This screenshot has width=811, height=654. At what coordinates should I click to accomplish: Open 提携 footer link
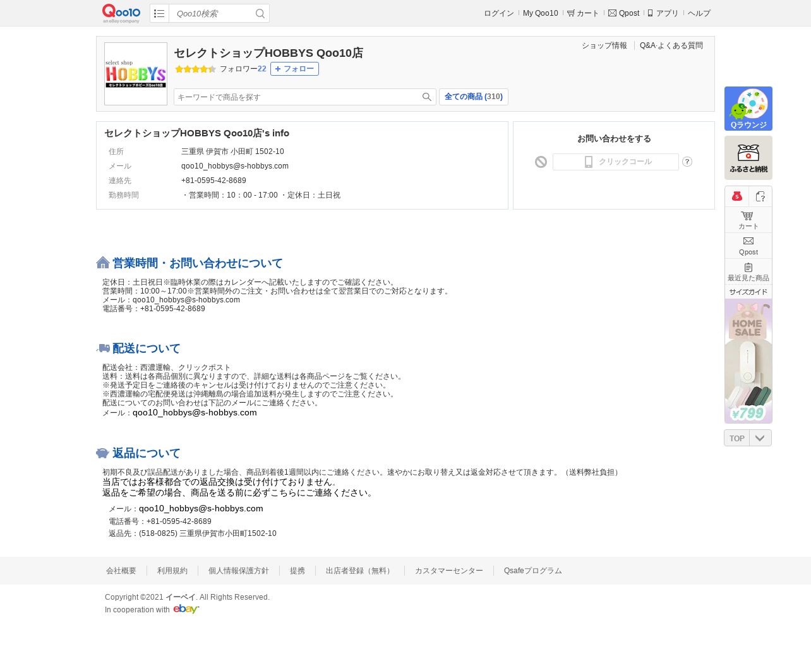pyautogui.click(x=297, y=571)
